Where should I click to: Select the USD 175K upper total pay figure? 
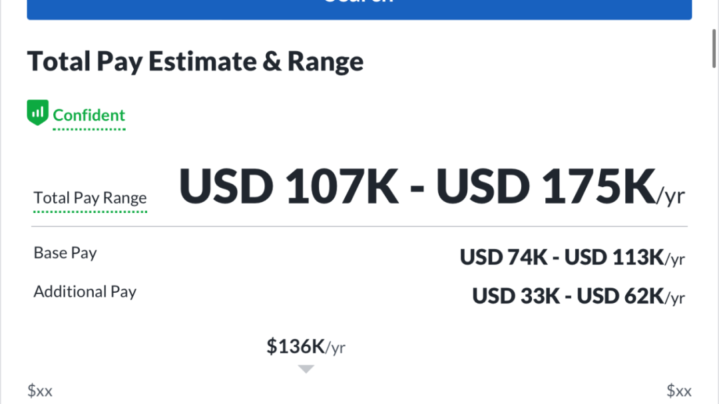click(546, 186)
